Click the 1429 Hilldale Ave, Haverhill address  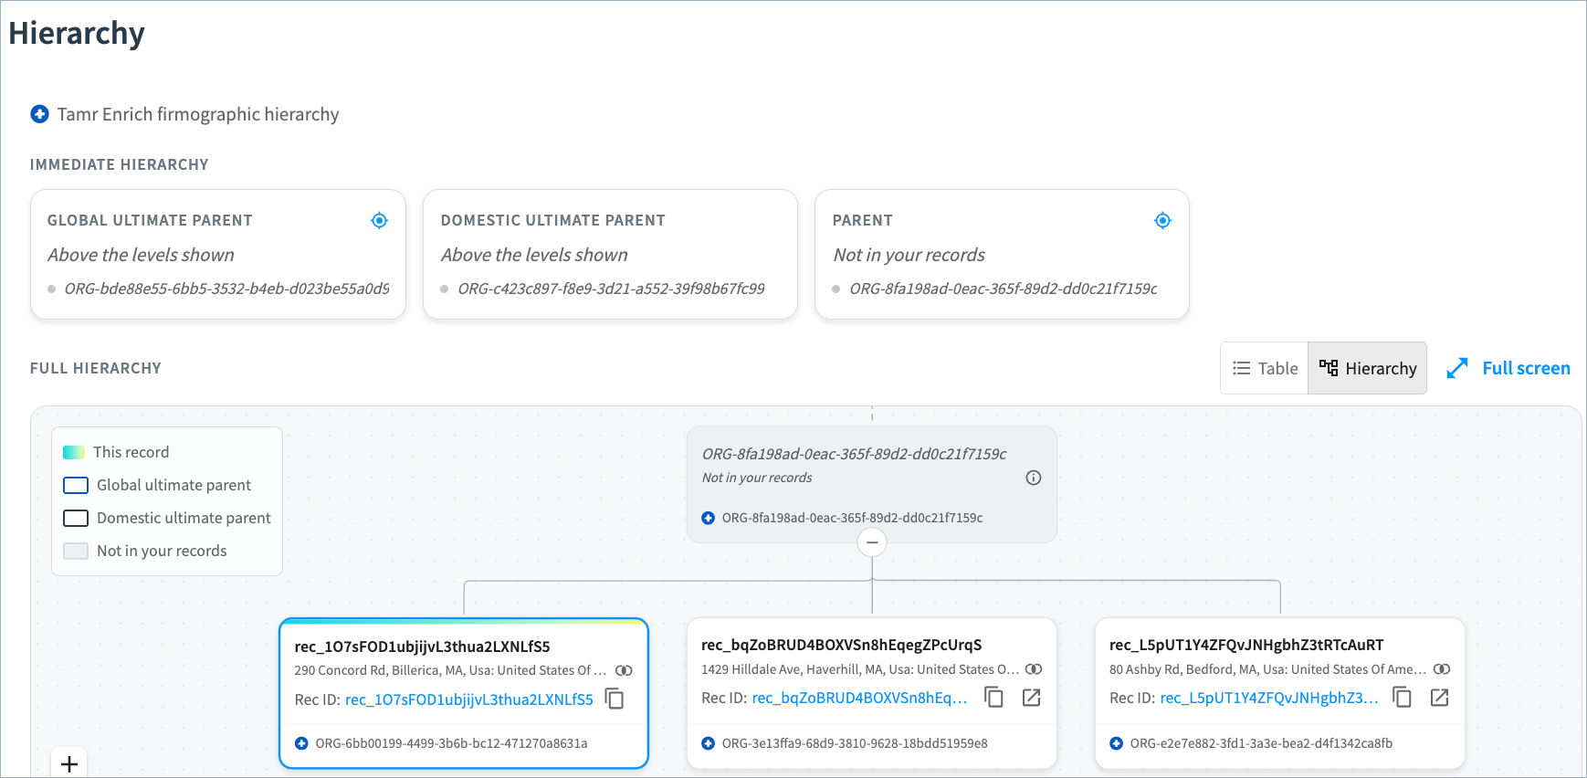click(x=860, y=669)
